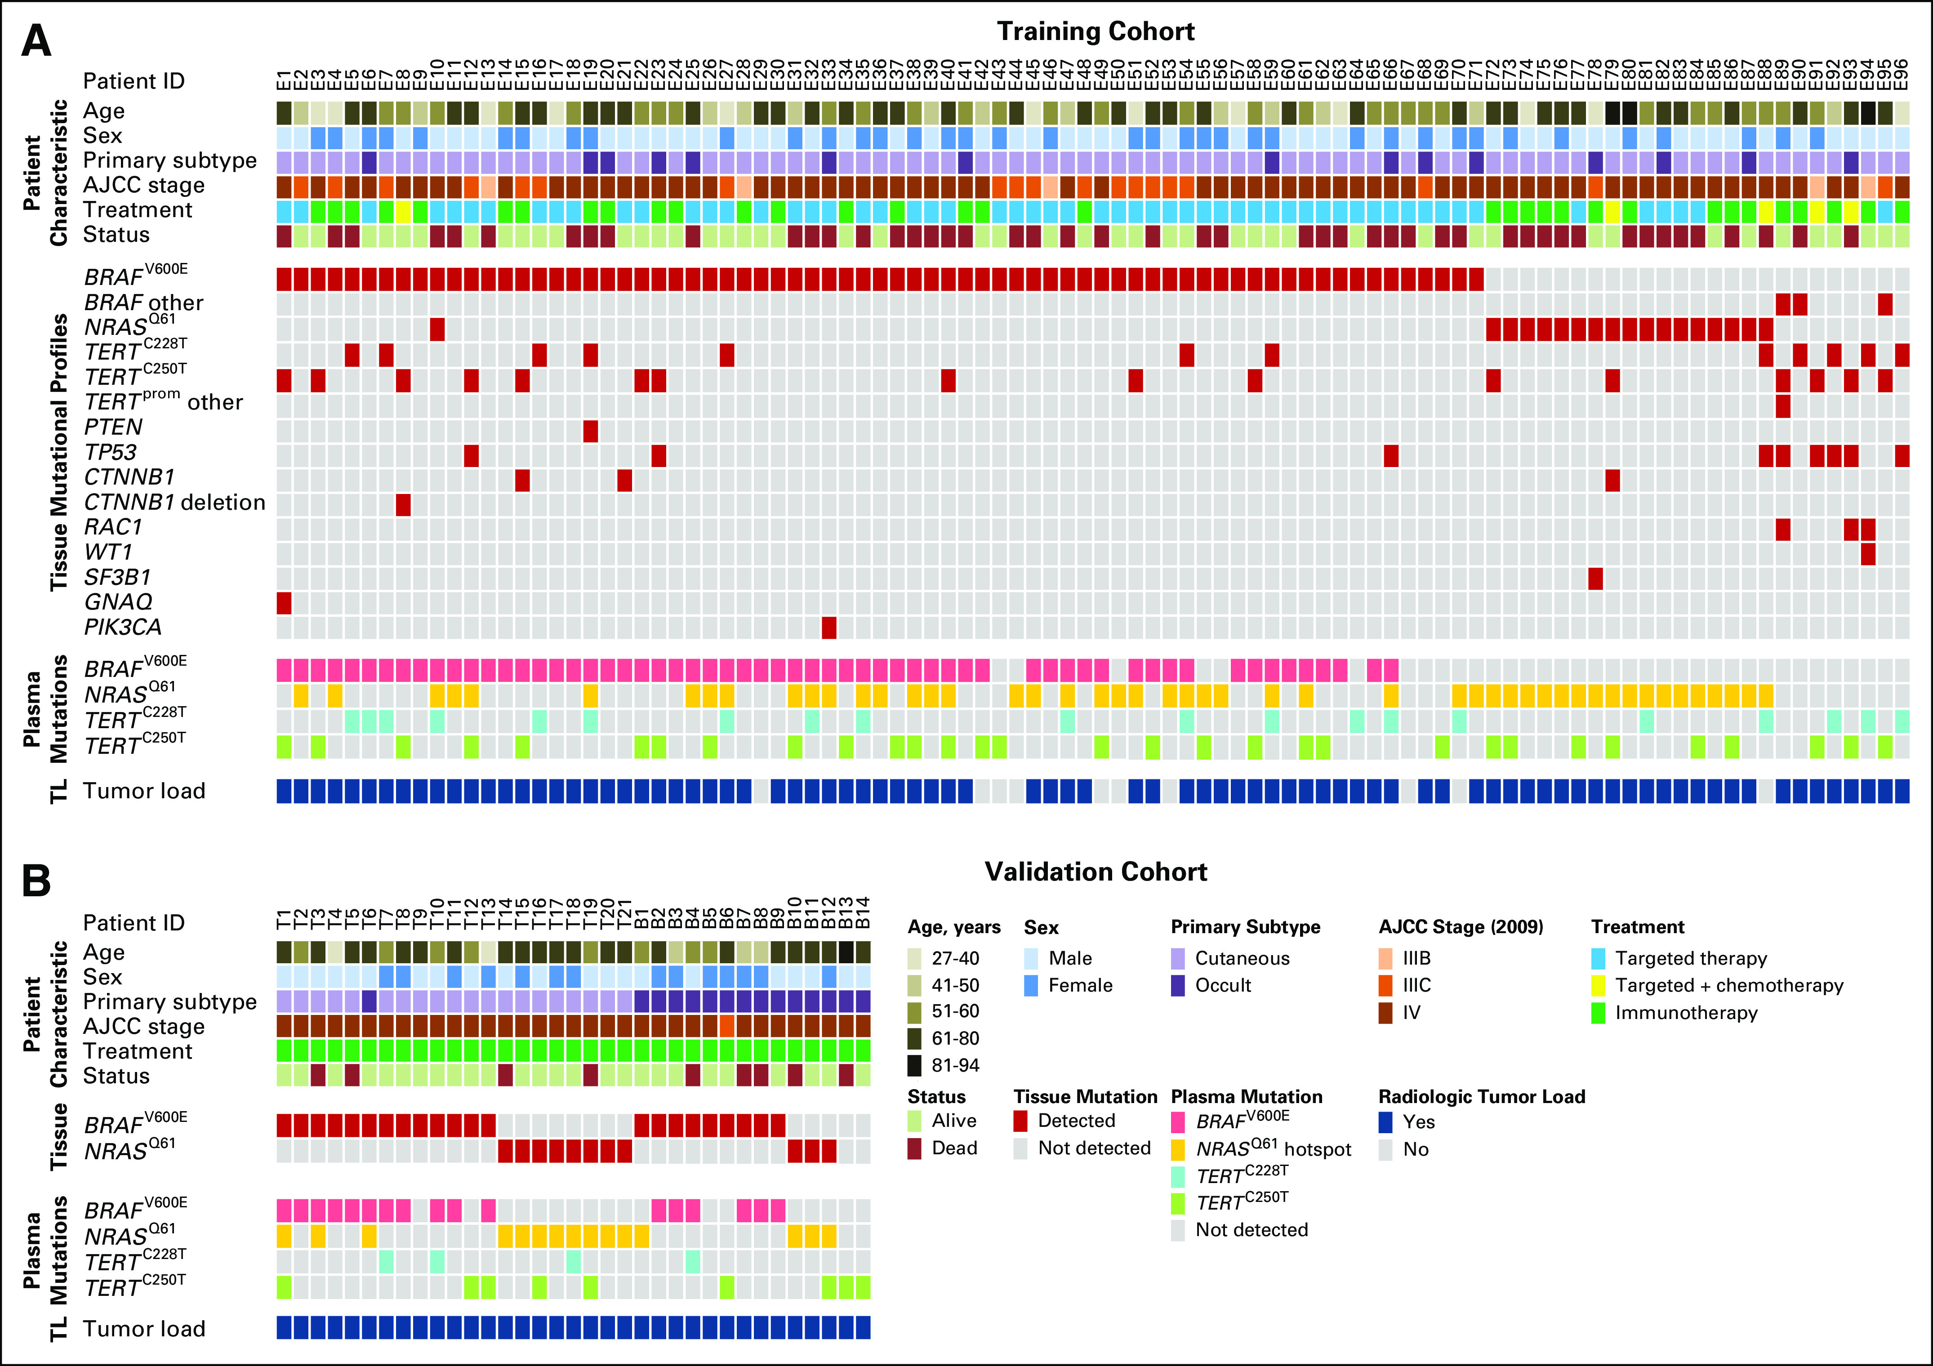1933x1366 pixels.
Task: Select the TERT C228T plasma legend swatch
Action: click(1178, 1176)
